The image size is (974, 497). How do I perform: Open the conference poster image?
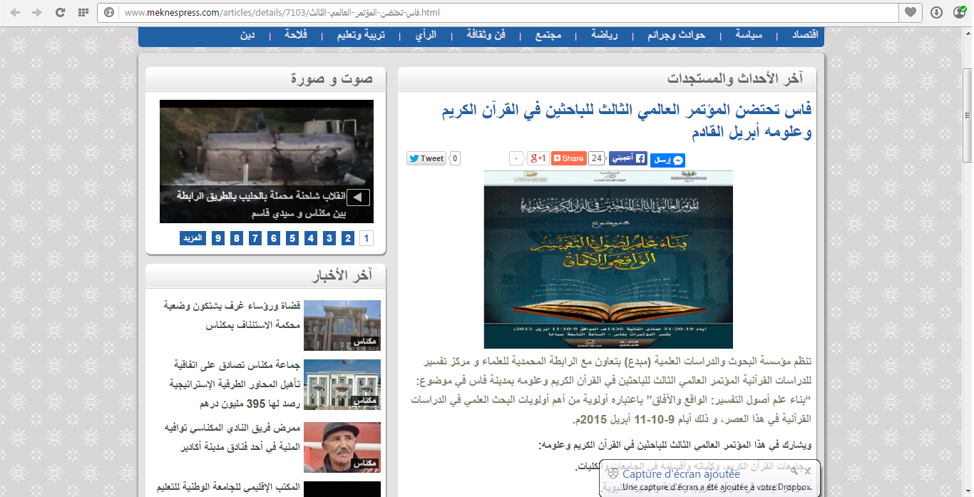608,260
